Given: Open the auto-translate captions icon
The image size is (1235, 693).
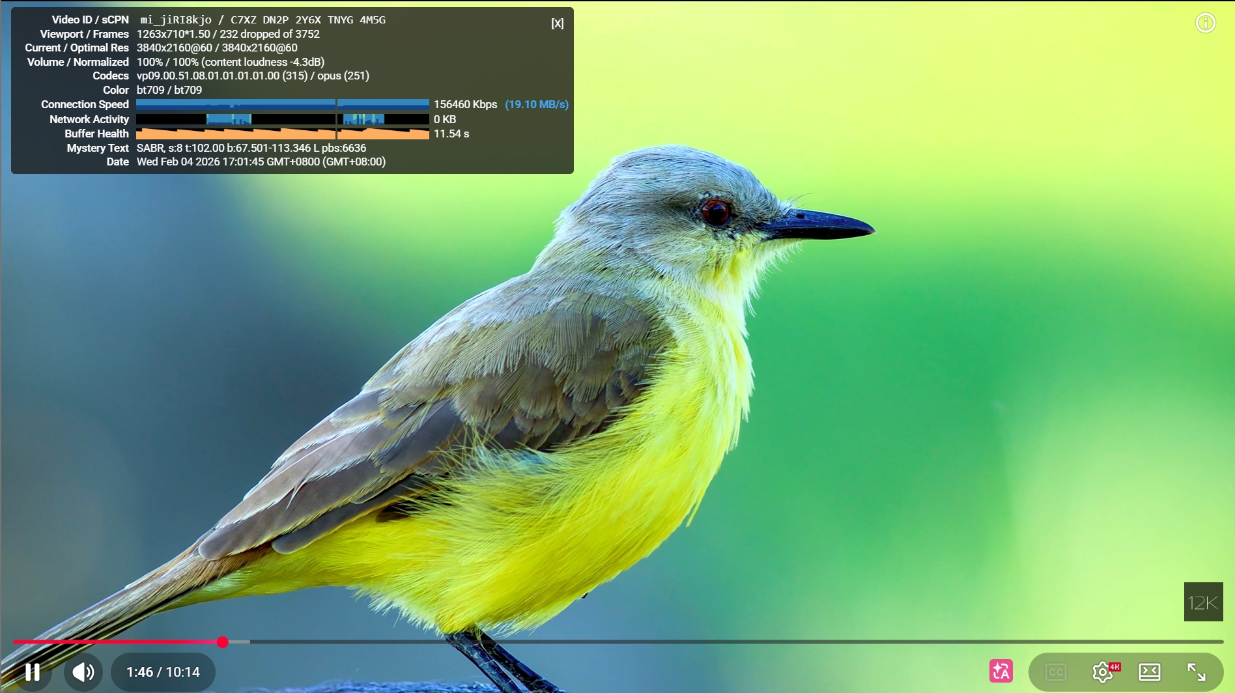Looking at the screenshot, I should coord(1001,672).
